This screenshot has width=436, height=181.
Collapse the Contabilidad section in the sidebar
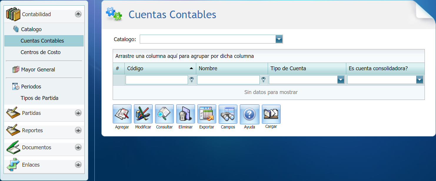pyautogui.click(x=78, y=14)
